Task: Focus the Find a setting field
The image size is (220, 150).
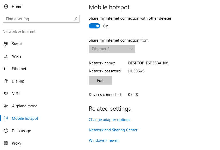Action: [x=41, y=19]
